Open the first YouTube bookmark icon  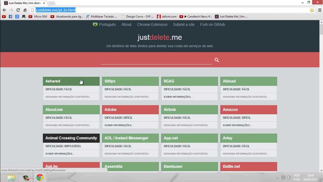(x=4, y=17)
